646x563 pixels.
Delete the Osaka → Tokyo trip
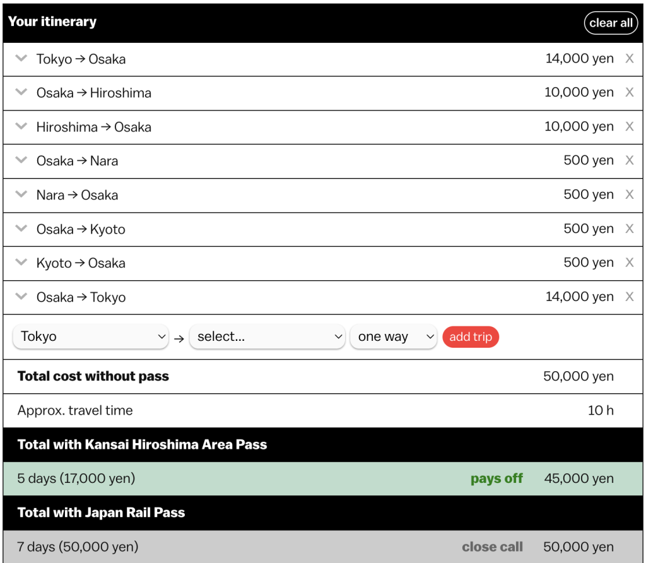629,297
